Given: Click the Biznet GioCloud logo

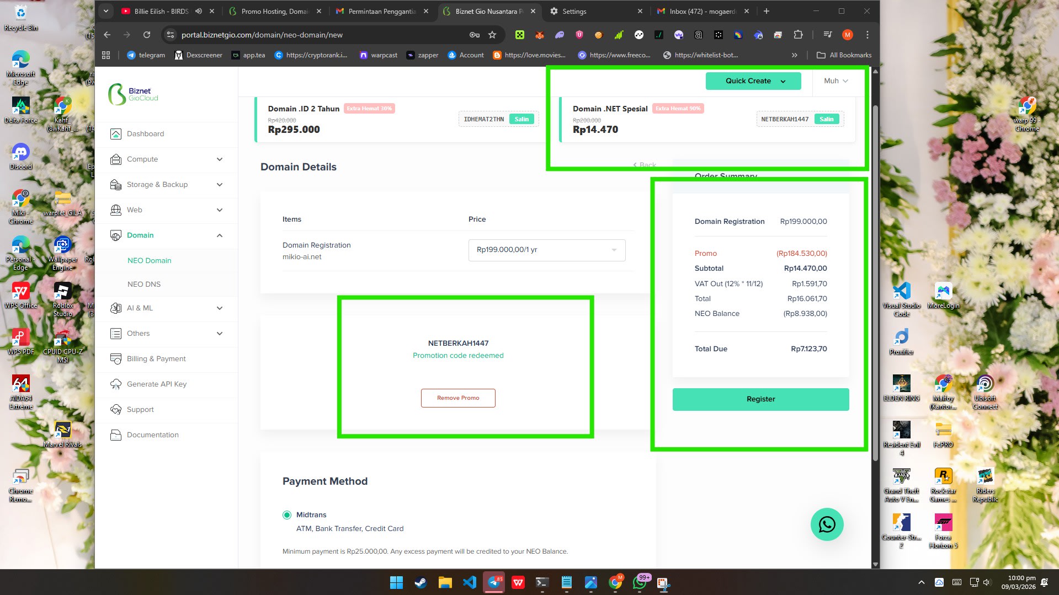Looking at the screenshot, I should [x=133, y=94].
